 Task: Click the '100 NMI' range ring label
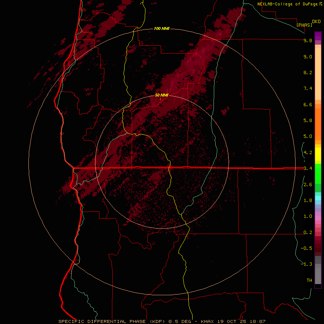pyautogui.click(x=162, y=28)
